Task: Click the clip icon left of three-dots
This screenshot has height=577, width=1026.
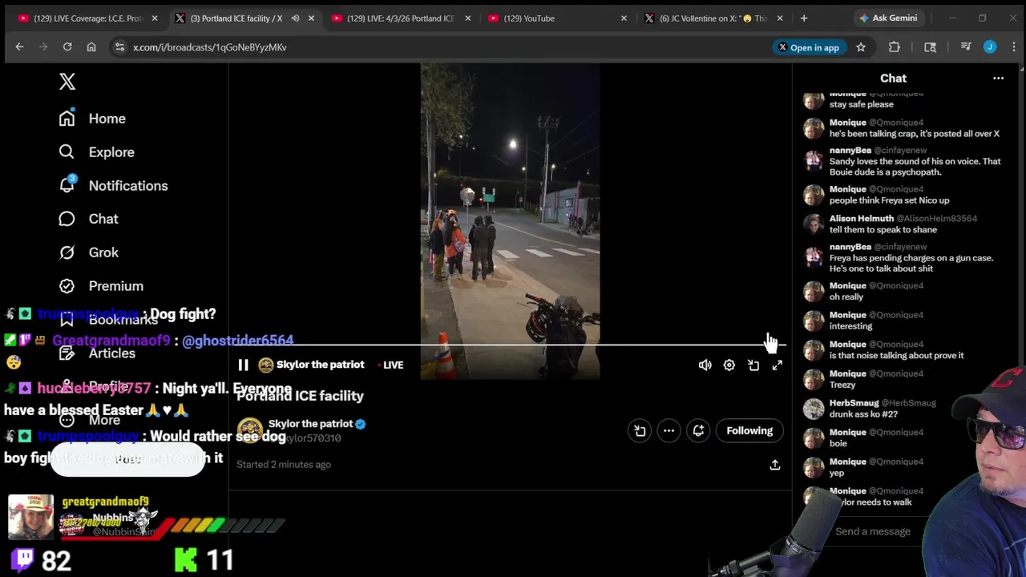Action: point(640,430)
